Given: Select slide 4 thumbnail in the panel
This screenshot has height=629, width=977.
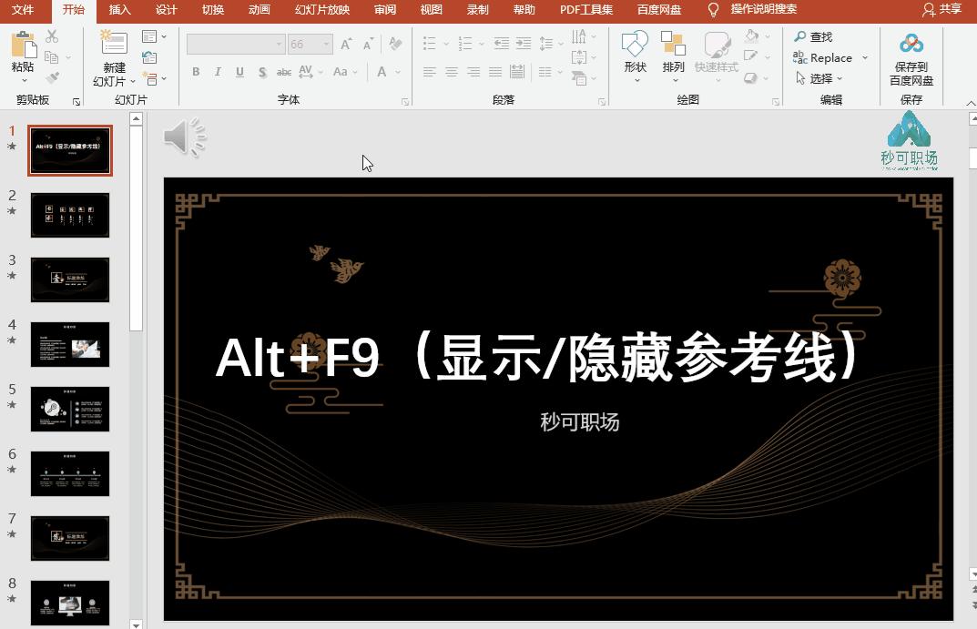Looking at the screenshot, I should (x=70, y=344).
